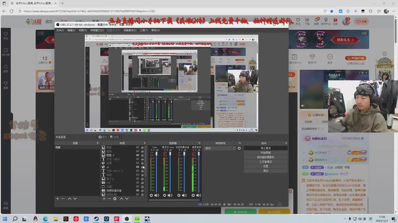Pop out the 混音器 mixer dock panel
Image resolution: width=398 pixels, height=223 pixels.
[x=199, y=143]
